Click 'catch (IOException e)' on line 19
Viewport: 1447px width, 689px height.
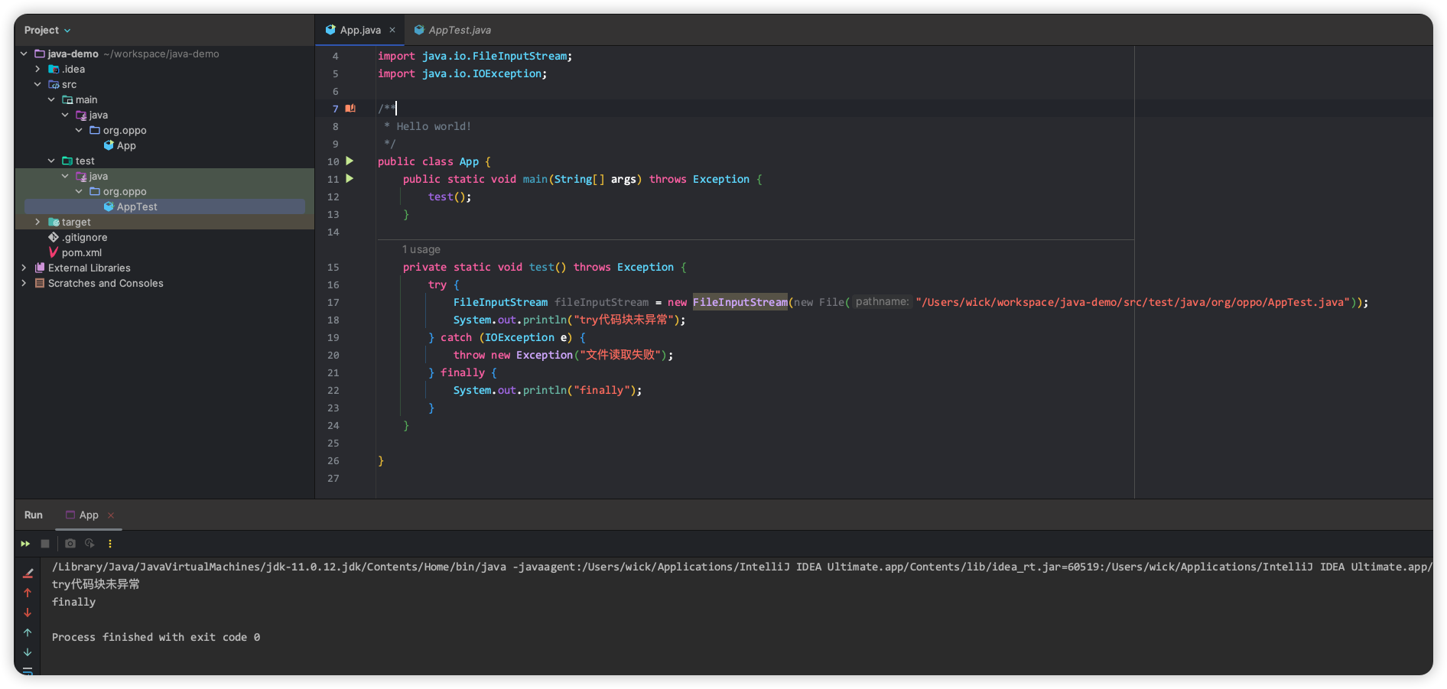pos(506,337)
